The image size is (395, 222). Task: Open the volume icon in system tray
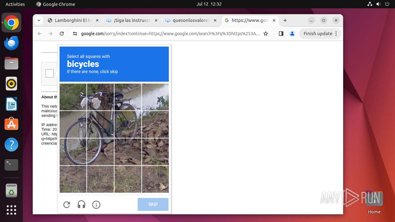pos(379,4)
